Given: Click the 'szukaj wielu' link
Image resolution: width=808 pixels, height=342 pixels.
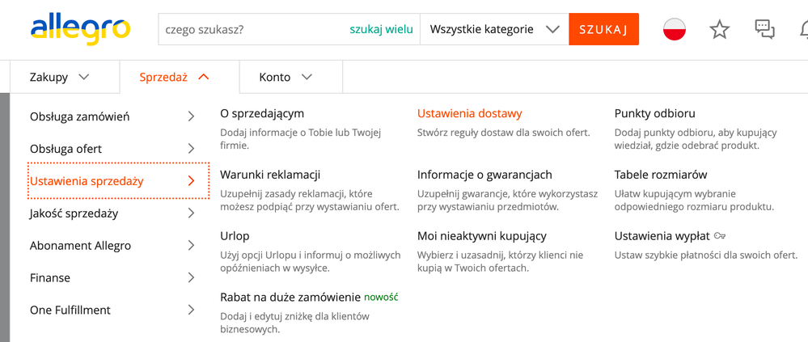Looking at the screenshot, I should (381, 29).
